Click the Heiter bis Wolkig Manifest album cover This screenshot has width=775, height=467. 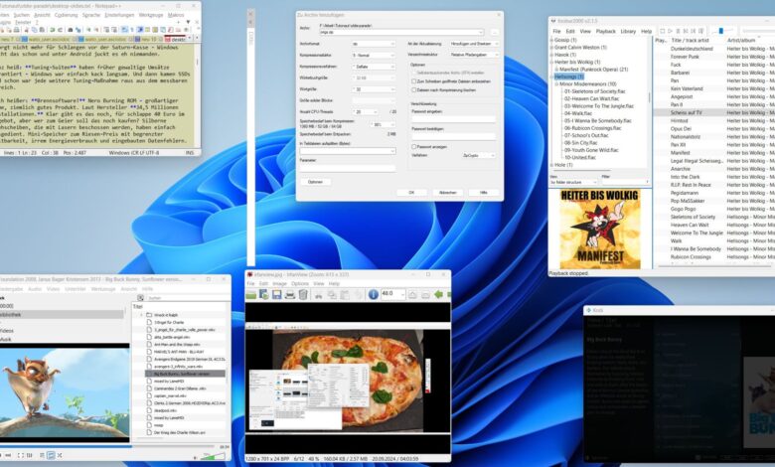tap(600, 229)
